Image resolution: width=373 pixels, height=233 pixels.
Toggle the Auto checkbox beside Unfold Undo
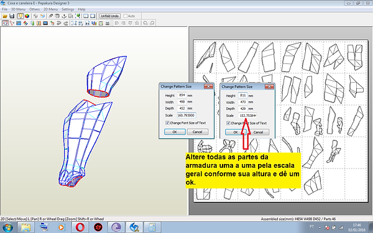(126, 16)
